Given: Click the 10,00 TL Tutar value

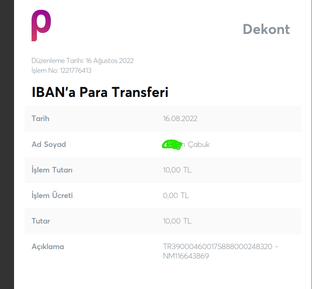Looking at the screenshot, I should [x=177, y=221].
